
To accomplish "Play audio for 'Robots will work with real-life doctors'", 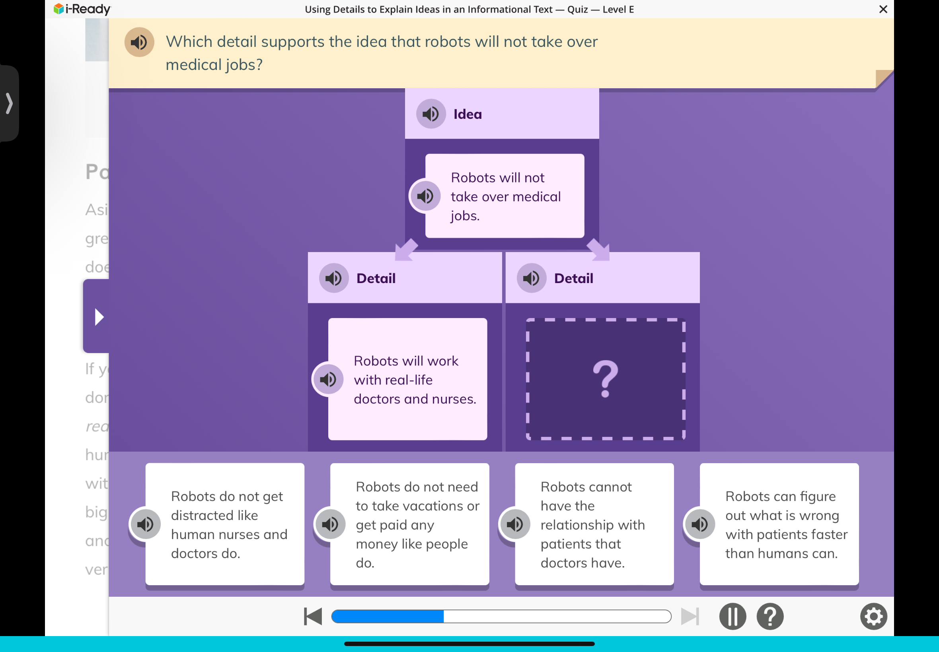I will click(x=328, y=380).
